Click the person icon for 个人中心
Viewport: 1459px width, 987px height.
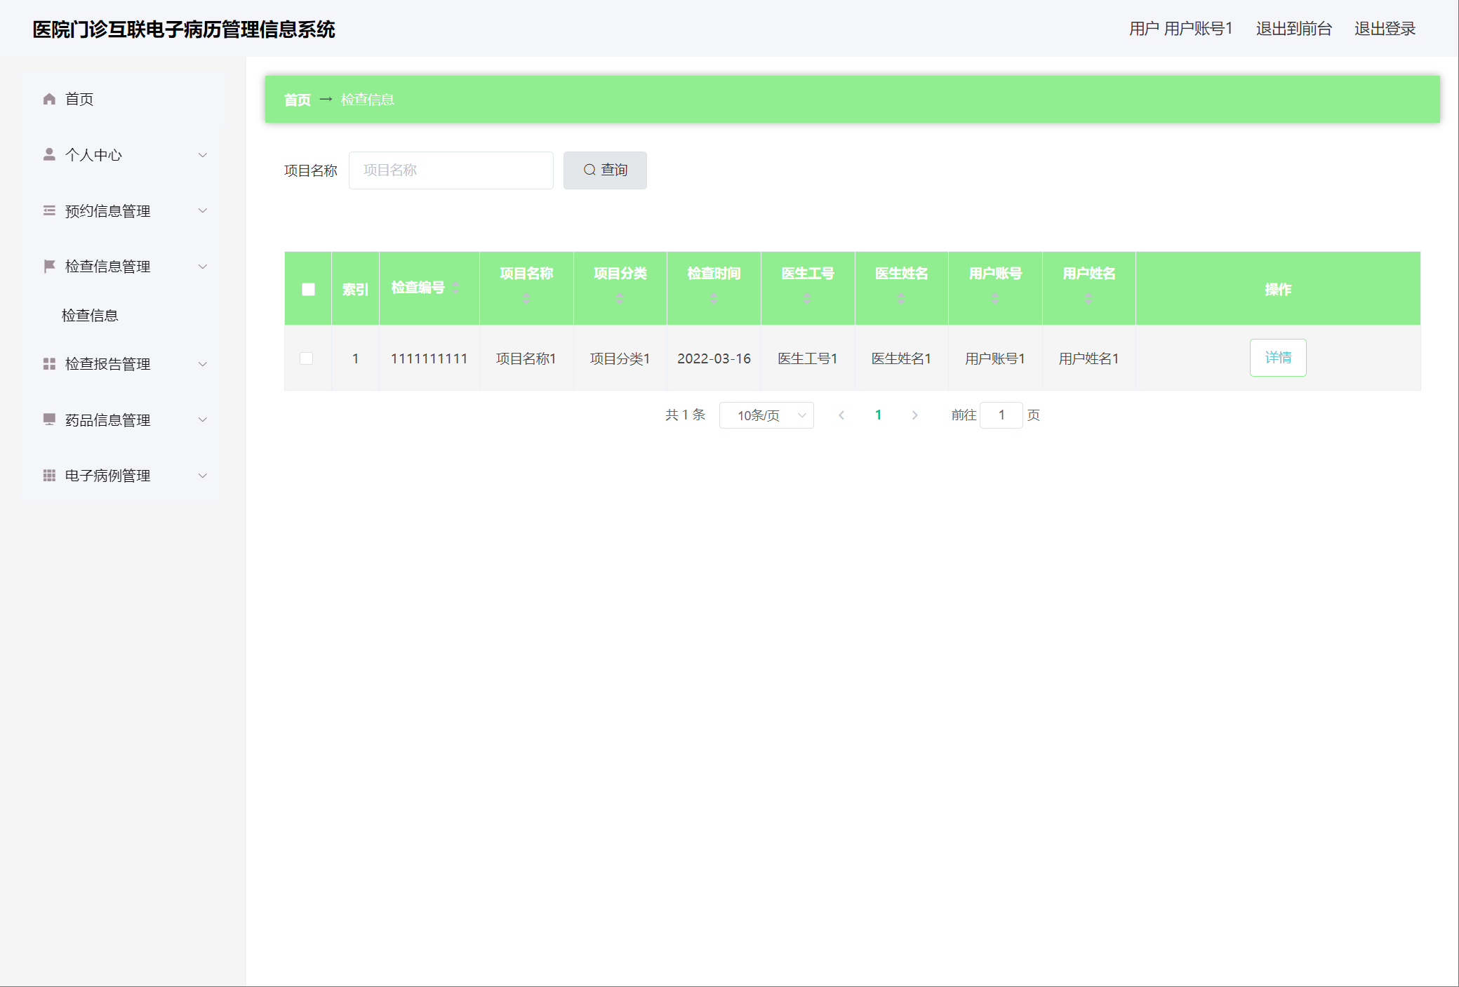click(49, 154)
